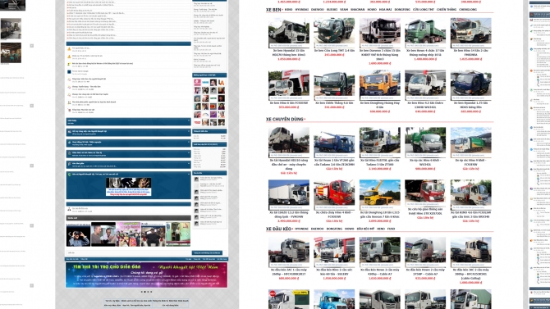Select FUSO in the XE ĐẦU KÉO row
Viewport: 550px width, 309px height.
tap(391, 229)
